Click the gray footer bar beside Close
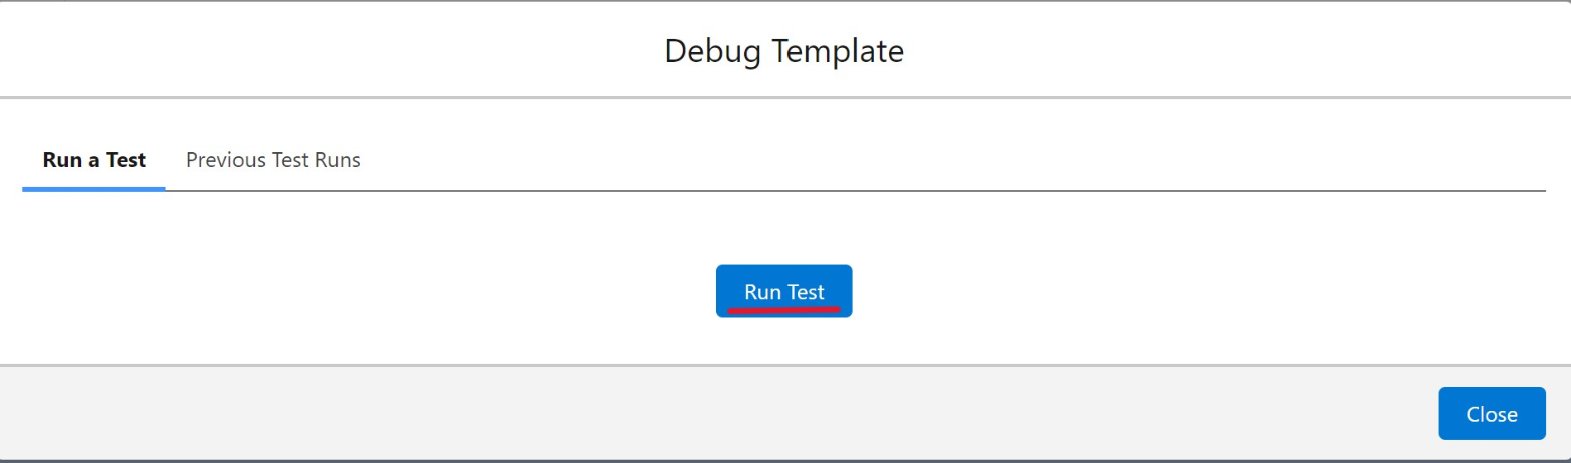The height and width of the screenshot is (463, 1571). point(712,413)
